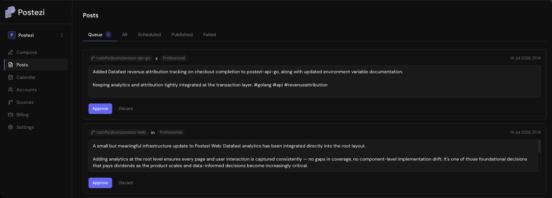The width and height of the screenshot is (552, 198).
Task: Click the X platform icon on first post
Action: coord(157,58)
